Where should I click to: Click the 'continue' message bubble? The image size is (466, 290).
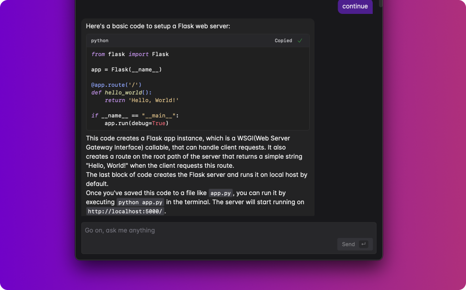click(355, 6)
